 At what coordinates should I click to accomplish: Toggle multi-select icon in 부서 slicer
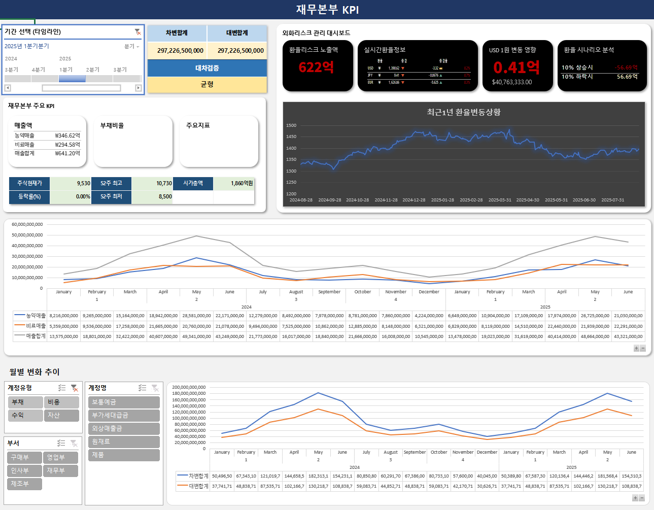point(61,443)
